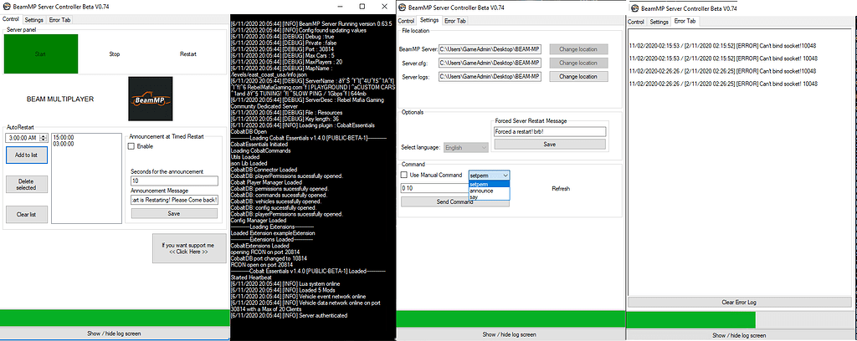Change location for Server logs

(576, 76)
